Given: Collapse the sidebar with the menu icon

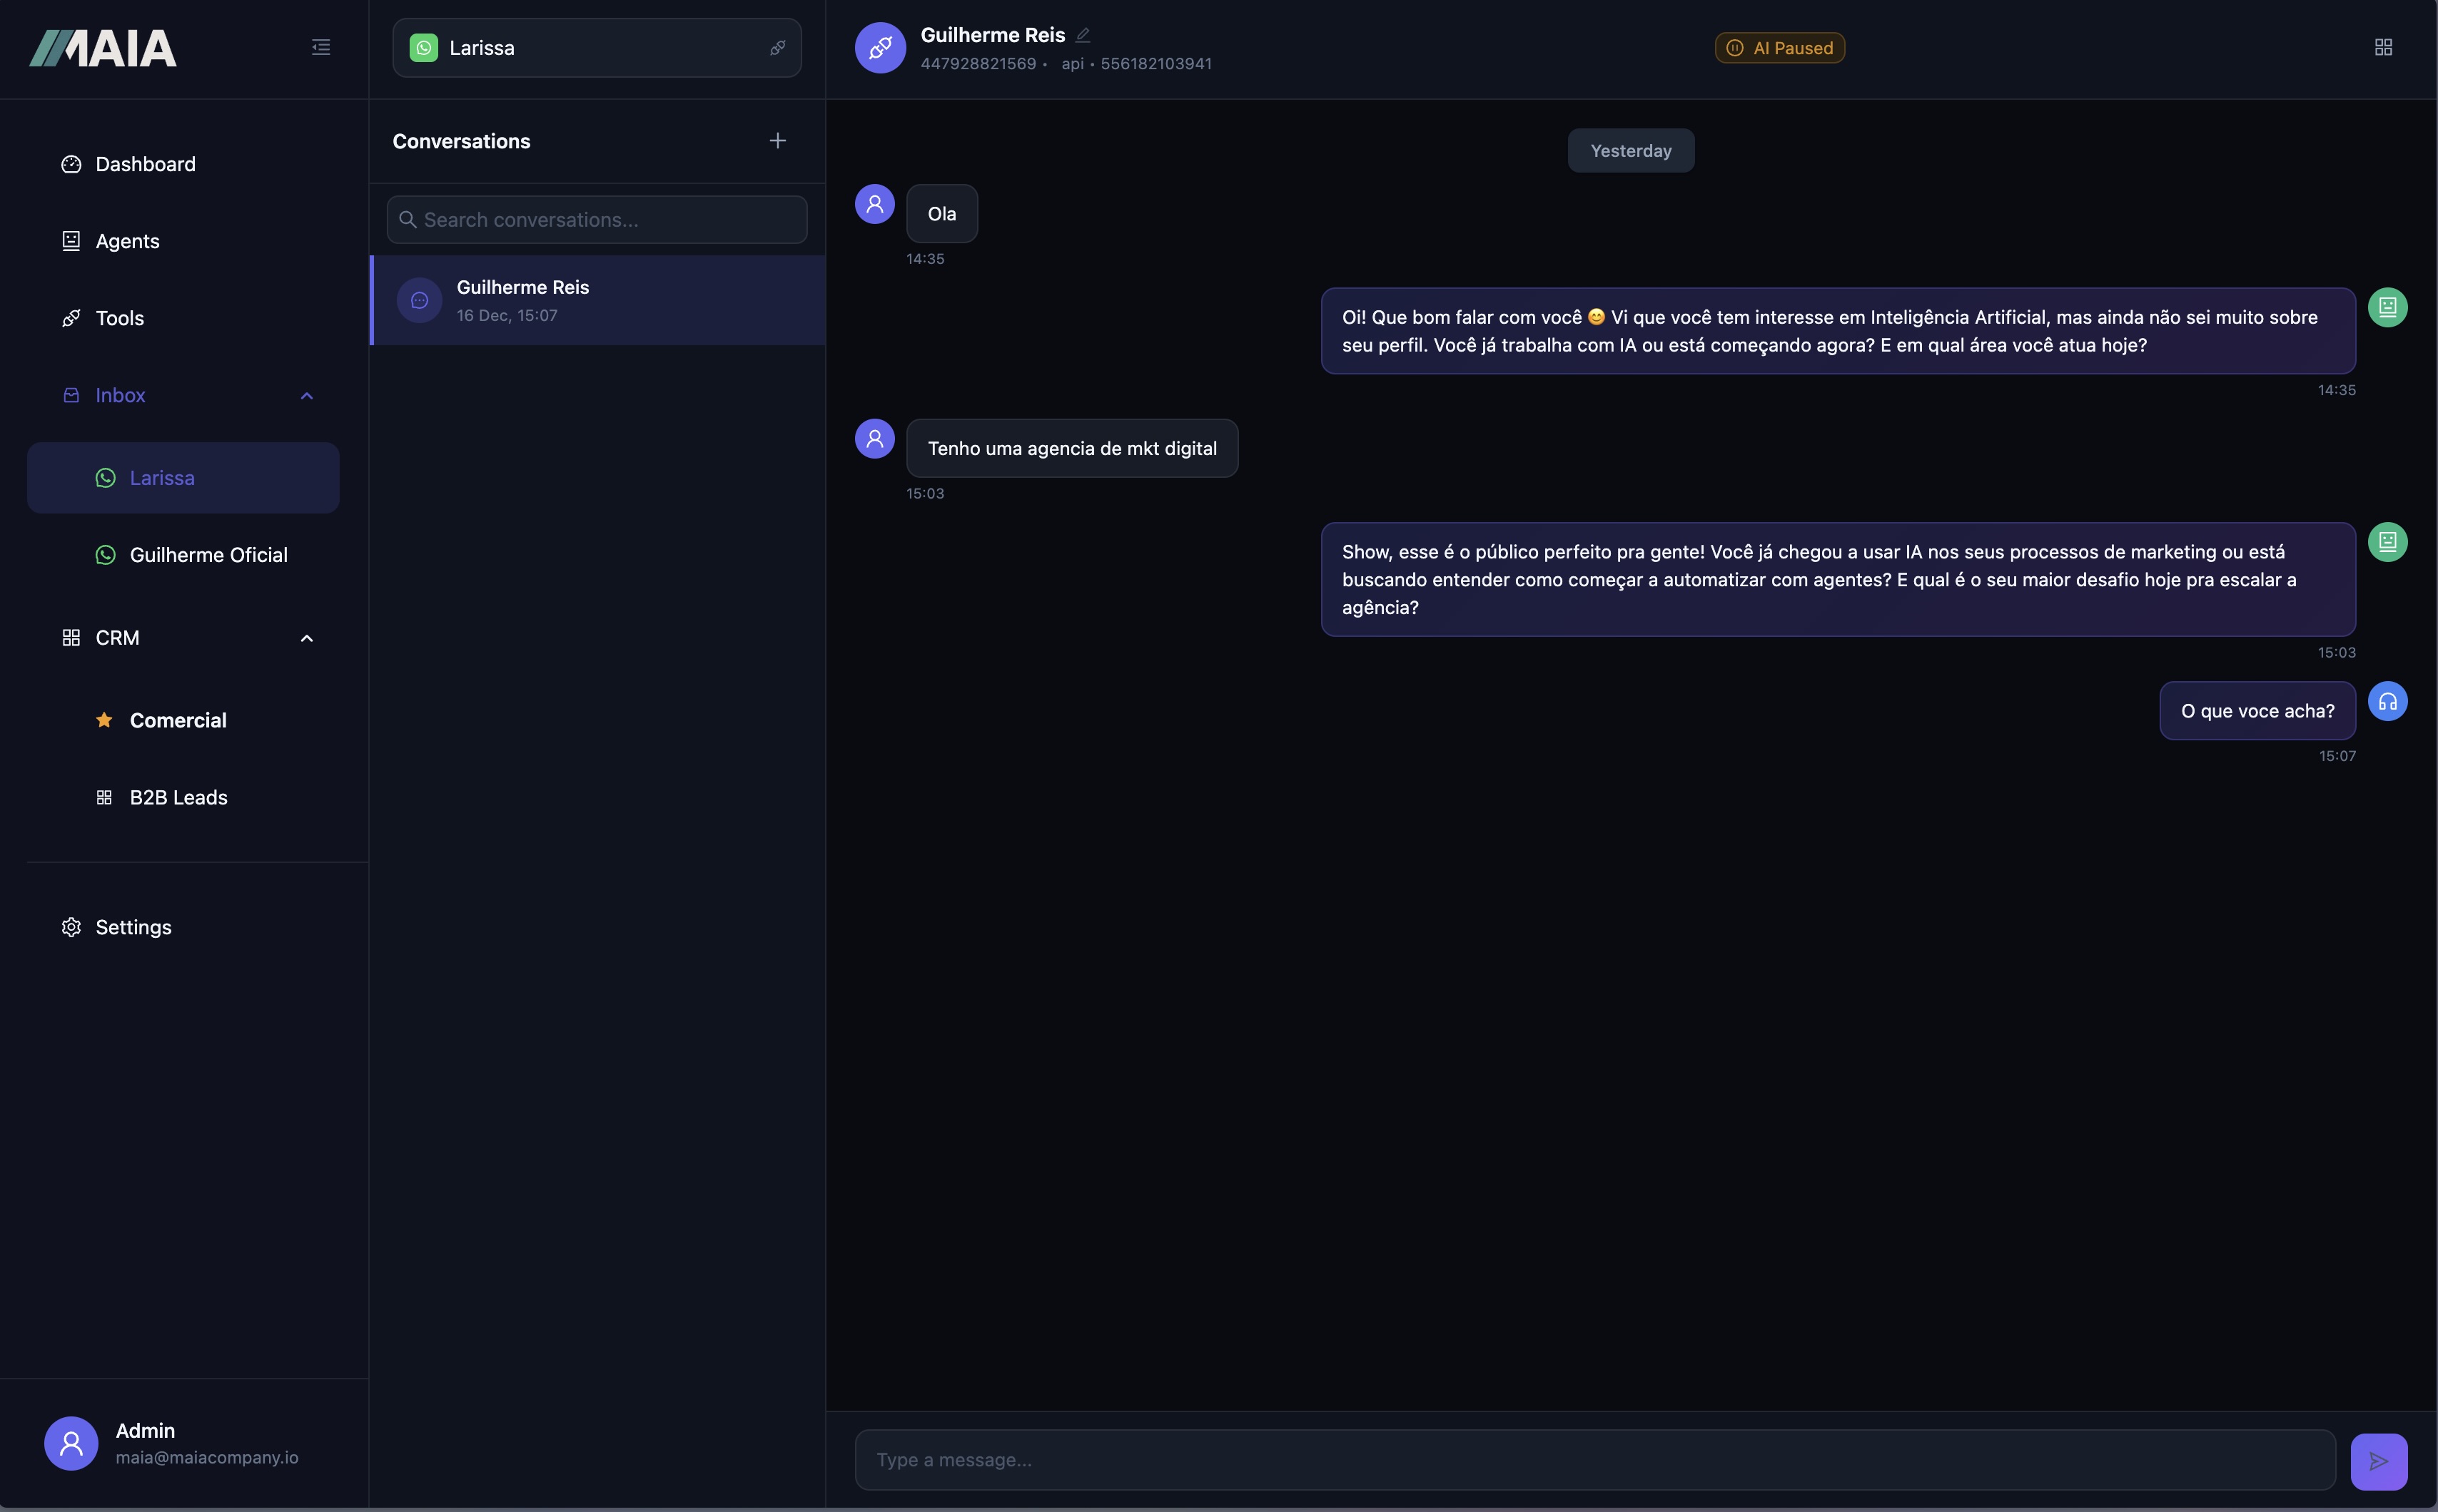Looking at the screenshot, I should pyautogui.click(x=320, y=48).
